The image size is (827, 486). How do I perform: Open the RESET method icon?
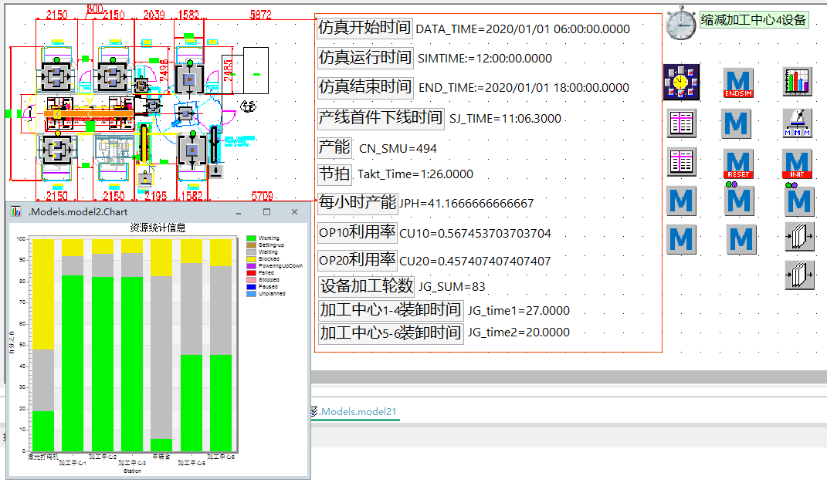738,163
